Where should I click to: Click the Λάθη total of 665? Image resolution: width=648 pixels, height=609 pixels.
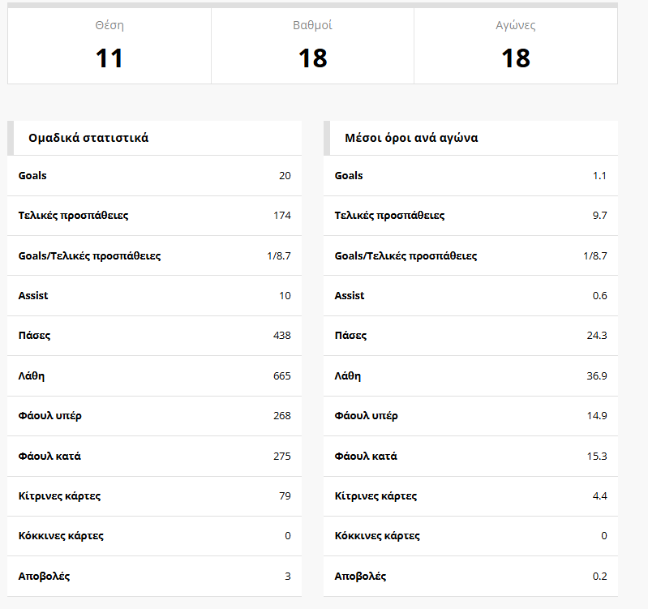[x=282, y=376]
